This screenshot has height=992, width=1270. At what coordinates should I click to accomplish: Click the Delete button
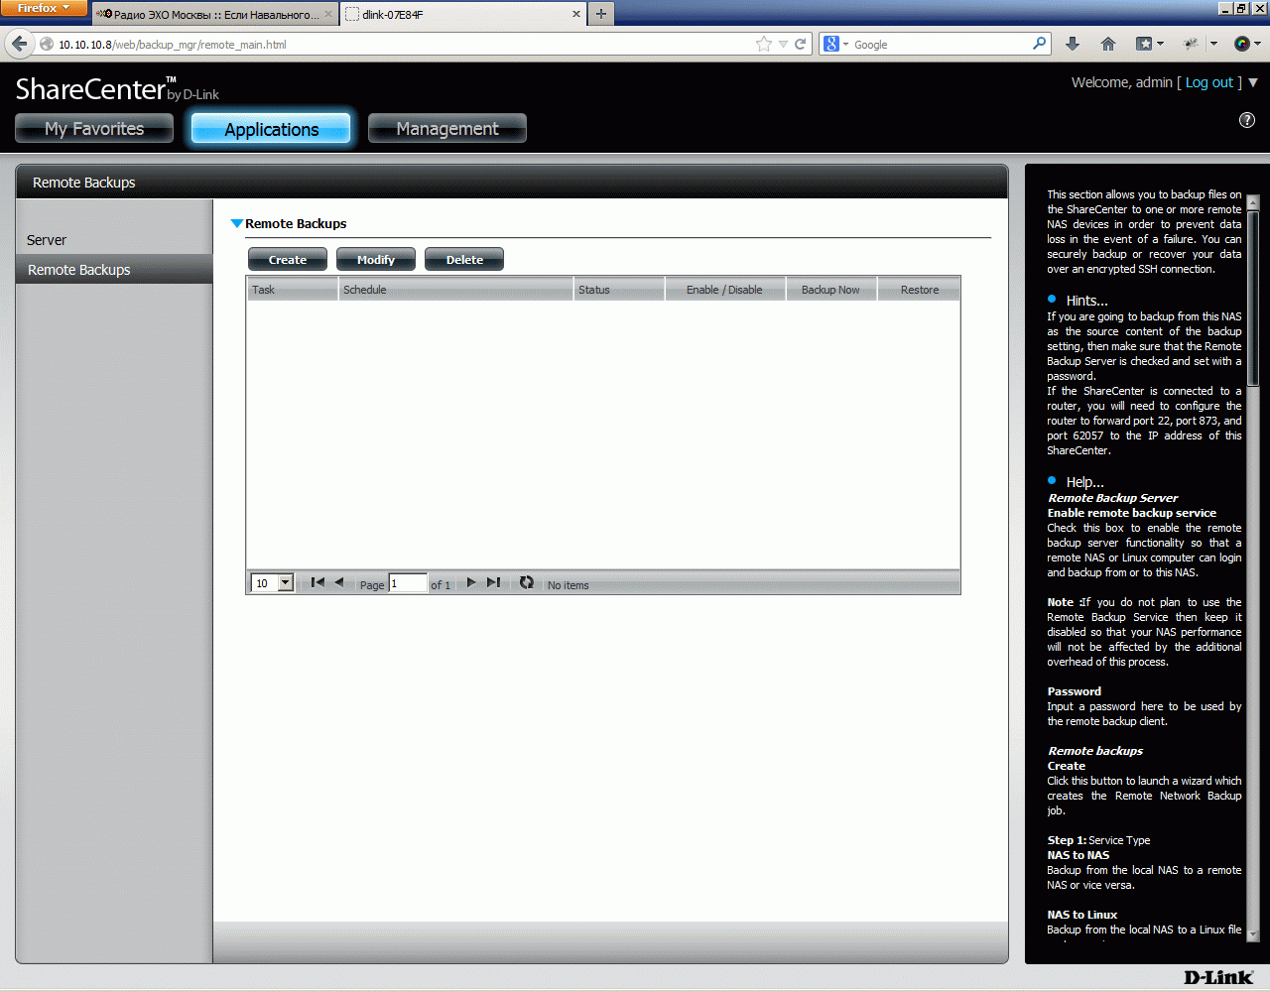(x=464, y=260)
